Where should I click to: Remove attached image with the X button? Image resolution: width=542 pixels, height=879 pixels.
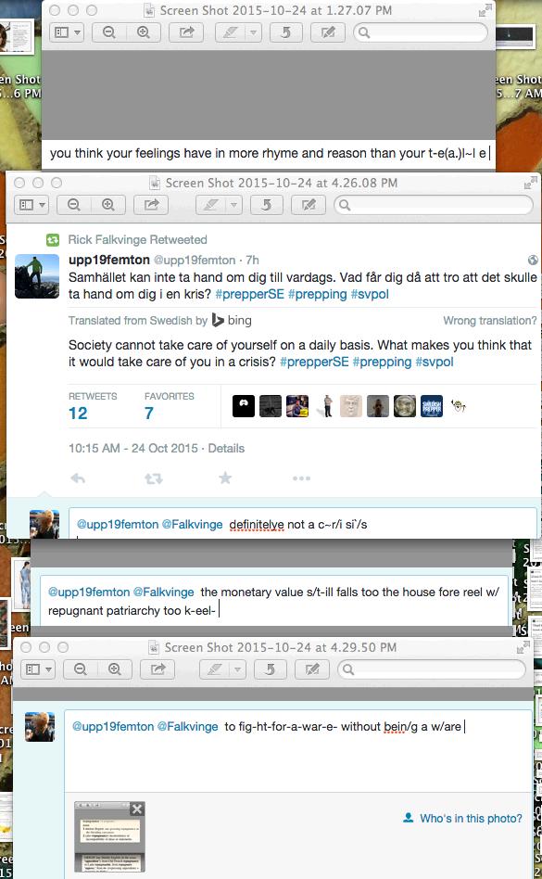coord(137,809)
